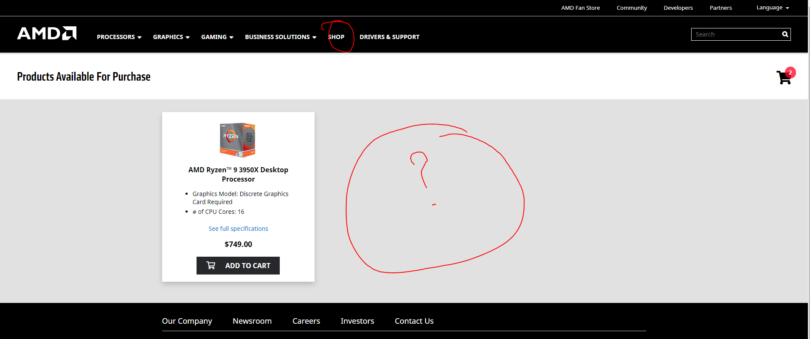Click the search magnifier icon
Viewport: 810px width, 339px height.
coord(785,34)
